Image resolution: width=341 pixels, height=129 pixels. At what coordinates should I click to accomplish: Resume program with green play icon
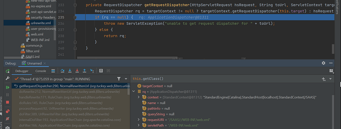coord(8,87)
